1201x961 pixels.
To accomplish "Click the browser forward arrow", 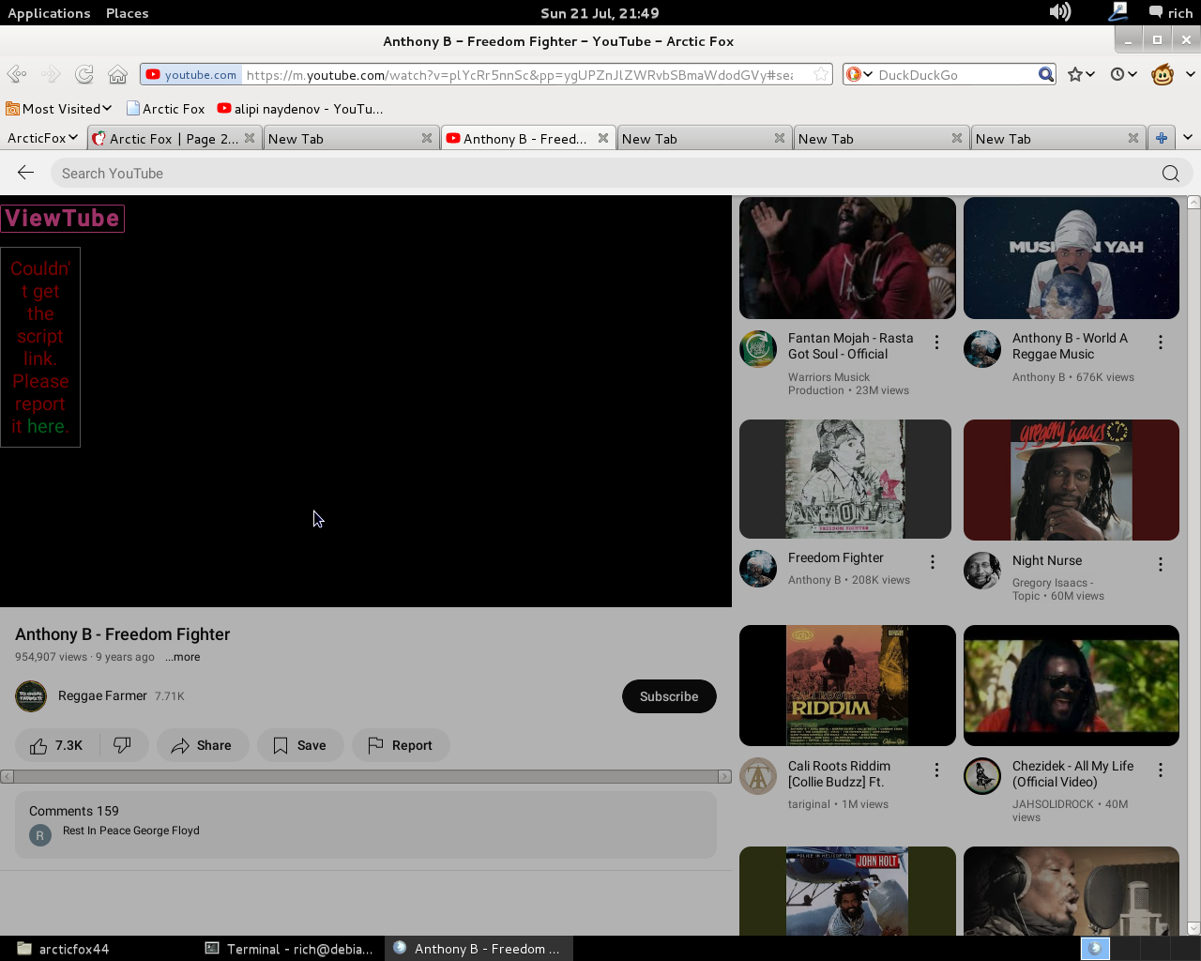I will tap(51, 74).
